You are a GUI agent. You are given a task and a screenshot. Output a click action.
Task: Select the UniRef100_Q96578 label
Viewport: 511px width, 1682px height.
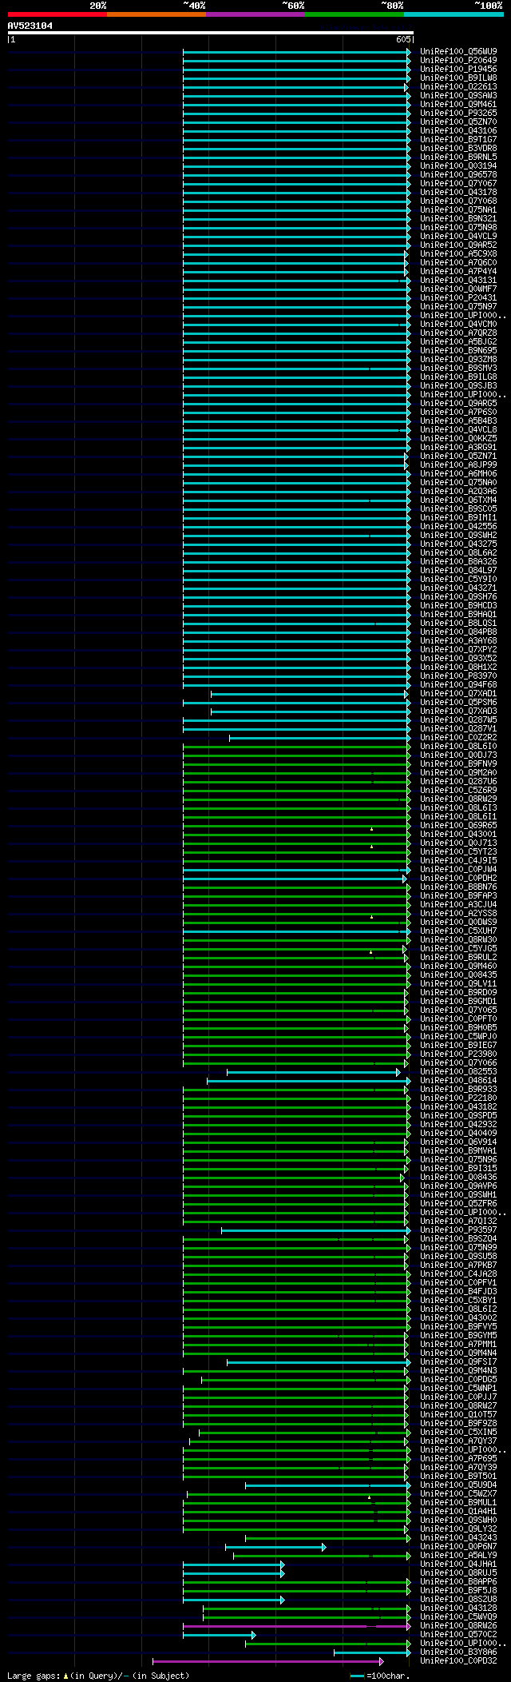click(x=458, y=175)
